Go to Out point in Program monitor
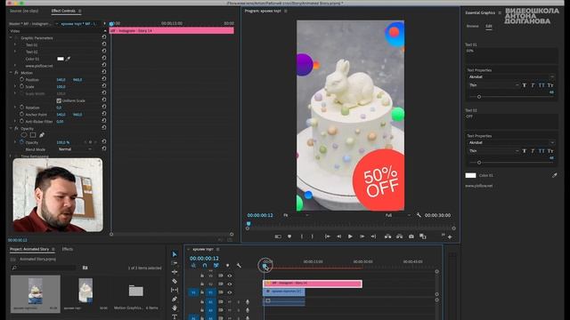Image resolution: width=570 pixels, height=320 pixels. [x=373, y=236]
